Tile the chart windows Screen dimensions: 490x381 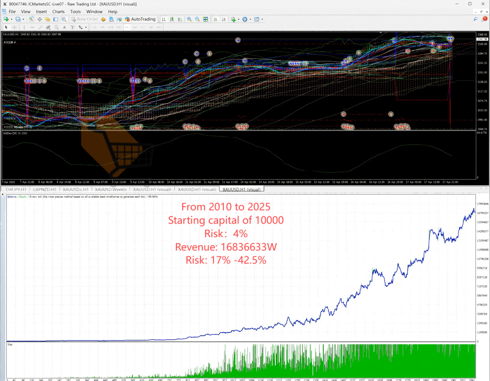coord(205,19)
